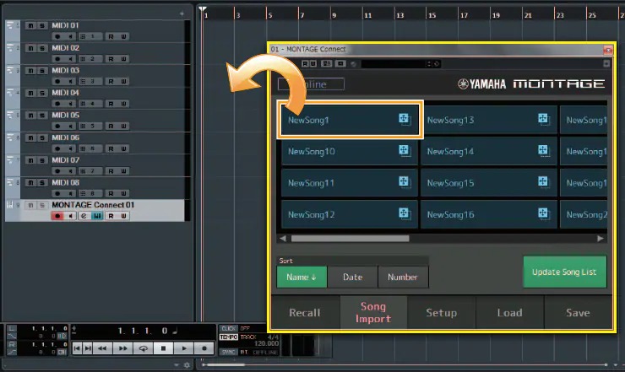Switch to the Load tab

click(509, 313)
